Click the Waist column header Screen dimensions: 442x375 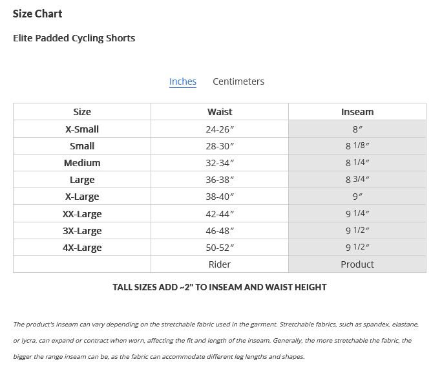coord(220,112)
